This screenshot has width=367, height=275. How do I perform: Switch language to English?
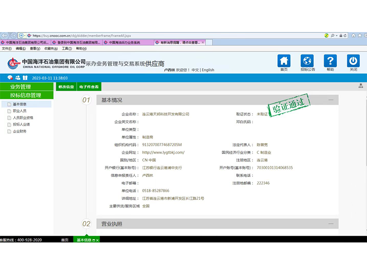(x=208, y=70)
